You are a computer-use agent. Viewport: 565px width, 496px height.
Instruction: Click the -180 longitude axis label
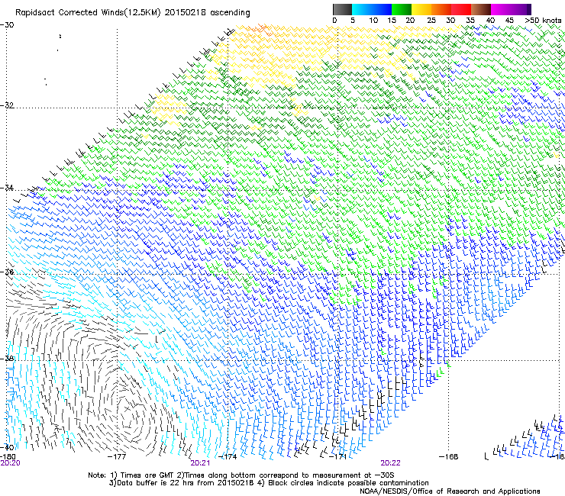(x=8, y=457)
